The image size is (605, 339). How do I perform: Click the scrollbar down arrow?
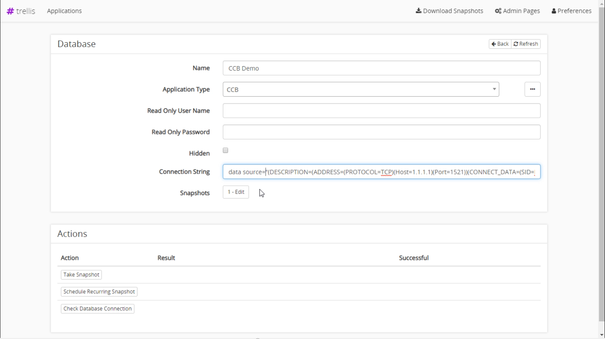(602, 335)
